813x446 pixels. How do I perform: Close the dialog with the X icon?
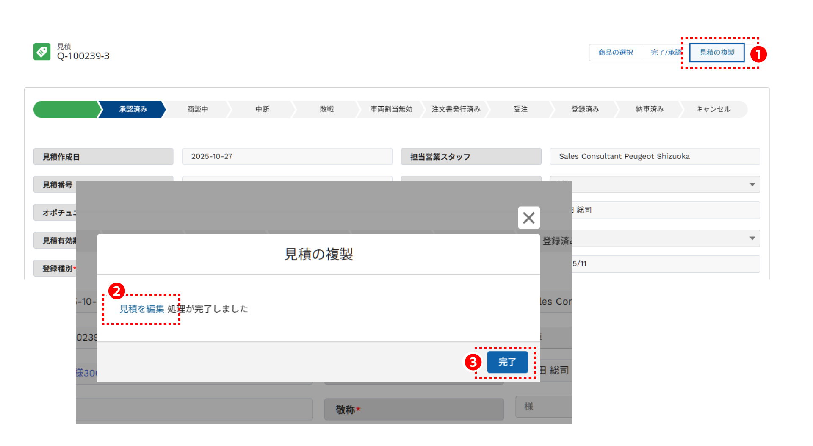pos(528,218)
